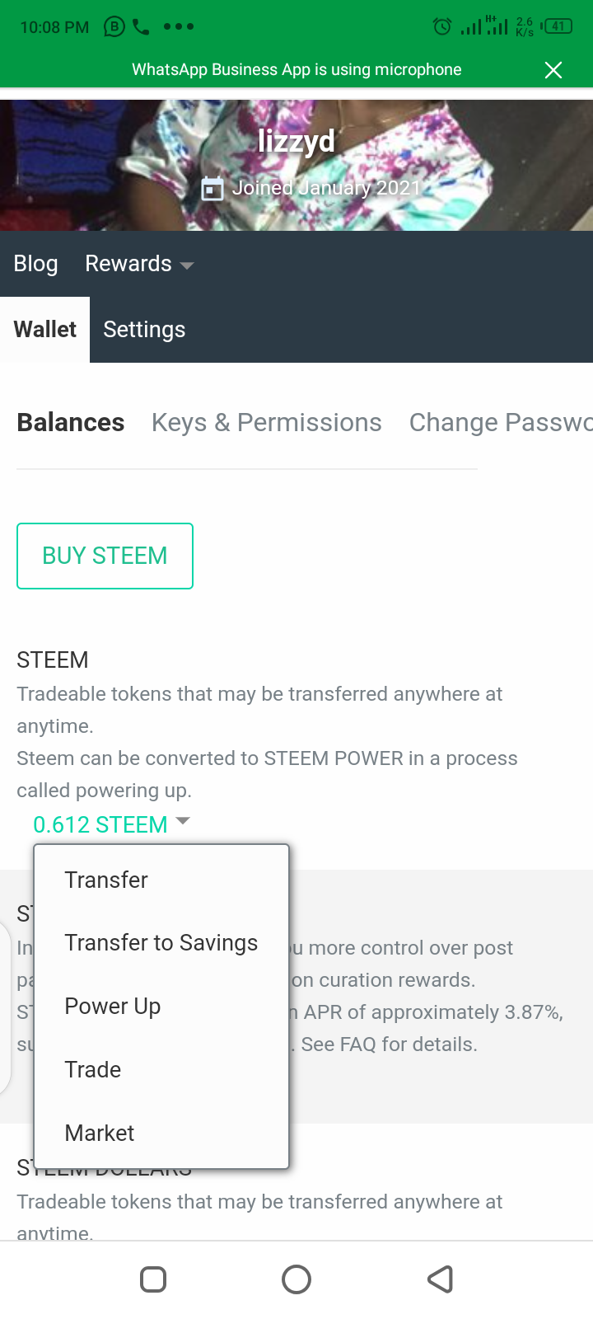Choose Power Up from the menu

click(x=113, y=1007)
